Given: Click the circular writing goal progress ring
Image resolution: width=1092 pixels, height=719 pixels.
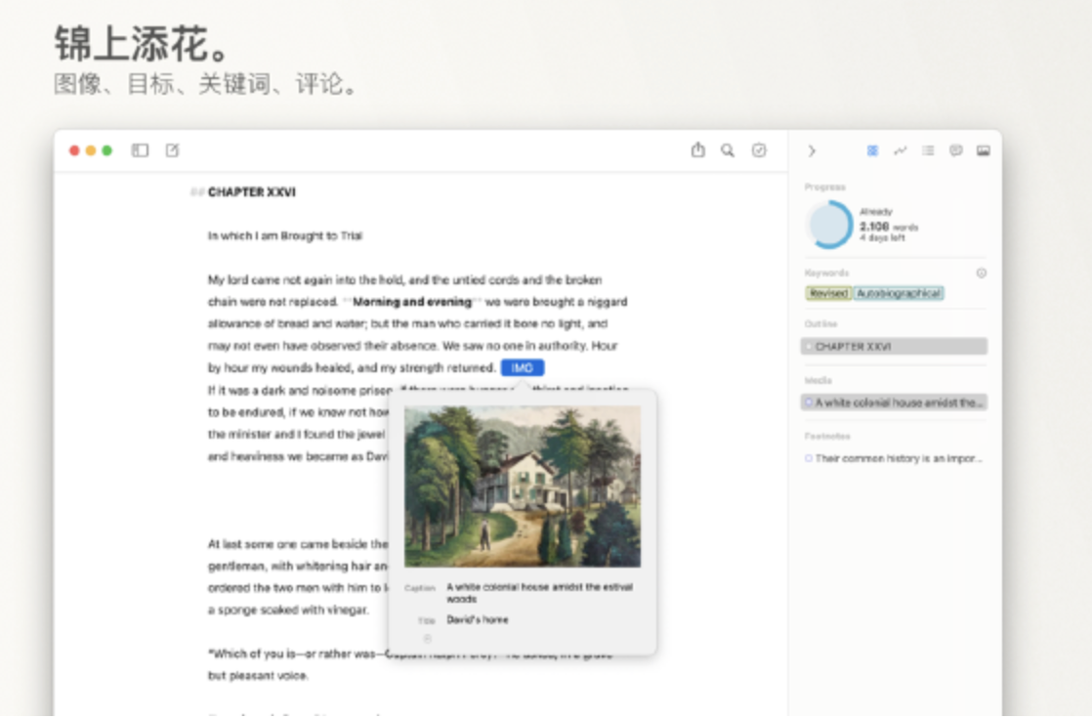Looking at the screenshot, I should [x=828, y=225].
